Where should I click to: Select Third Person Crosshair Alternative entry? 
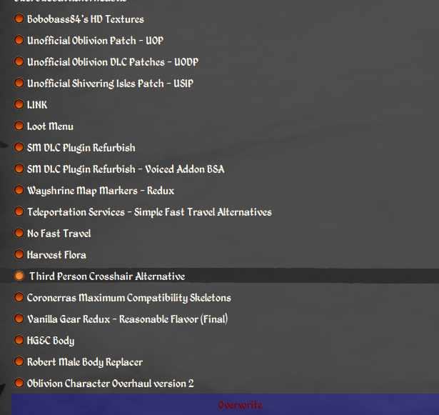click(107, 276)
